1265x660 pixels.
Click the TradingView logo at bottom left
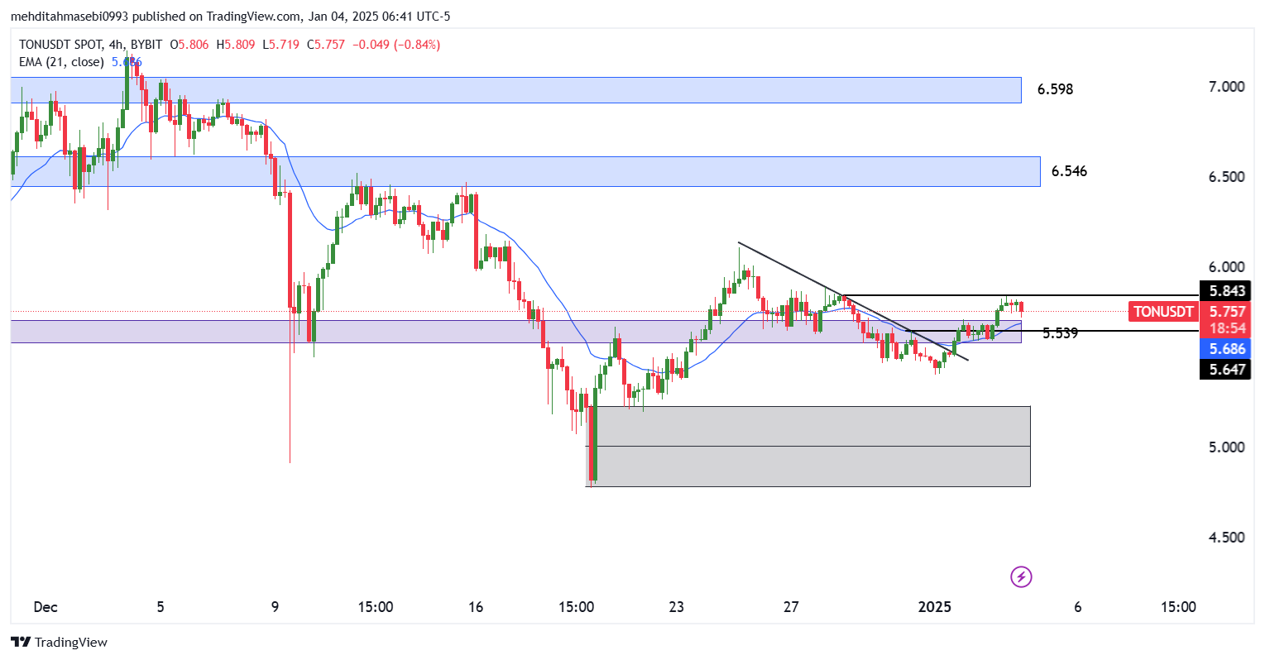click(x=59, y=642)
